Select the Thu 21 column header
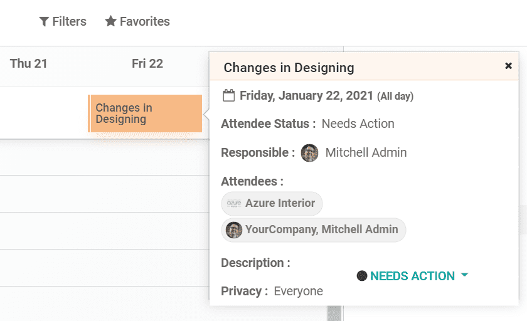The height and width of the screenshot is (321, 527). pos(29,63)
